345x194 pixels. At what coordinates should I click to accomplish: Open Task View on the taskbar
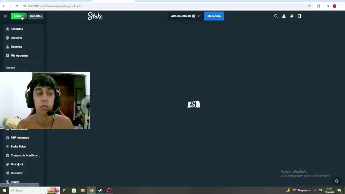(x=65, y=190)
